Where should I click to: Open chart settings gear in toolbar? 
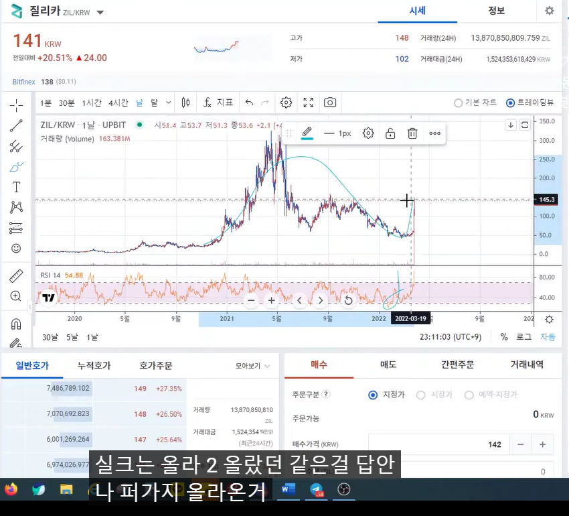tap(286, 103)
